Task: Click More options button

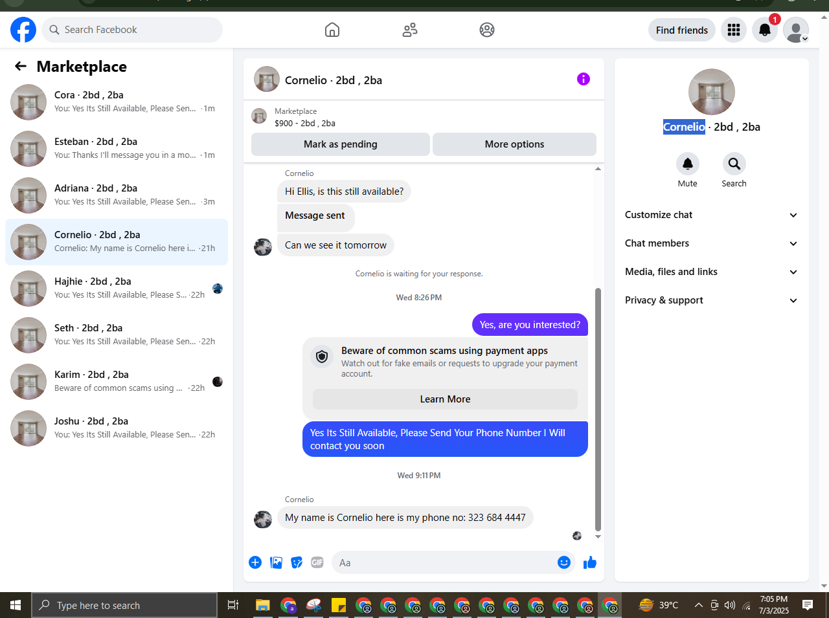Action: click(x=514, y=144)
